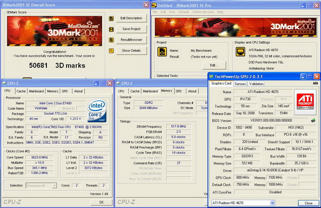Minimize the GPU-Z window

303,76
